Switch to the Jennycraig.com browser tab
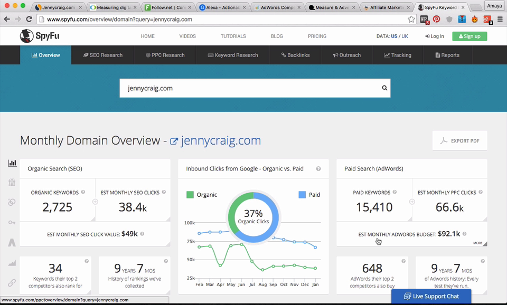The width and height of the screenshot is (507, 305). (x=58, y=7)
